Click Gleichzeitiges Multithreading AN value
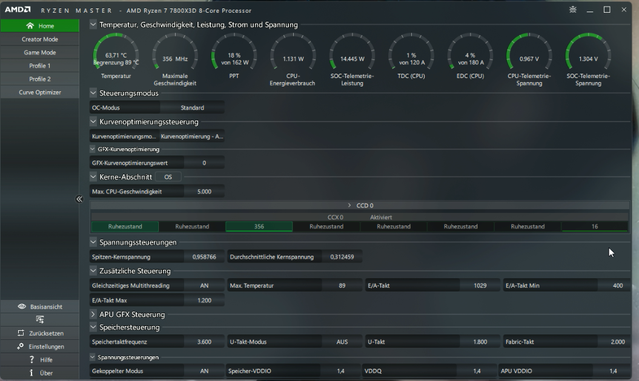The height and width of the screenshot is (381, 639). [x=204, y=285]
